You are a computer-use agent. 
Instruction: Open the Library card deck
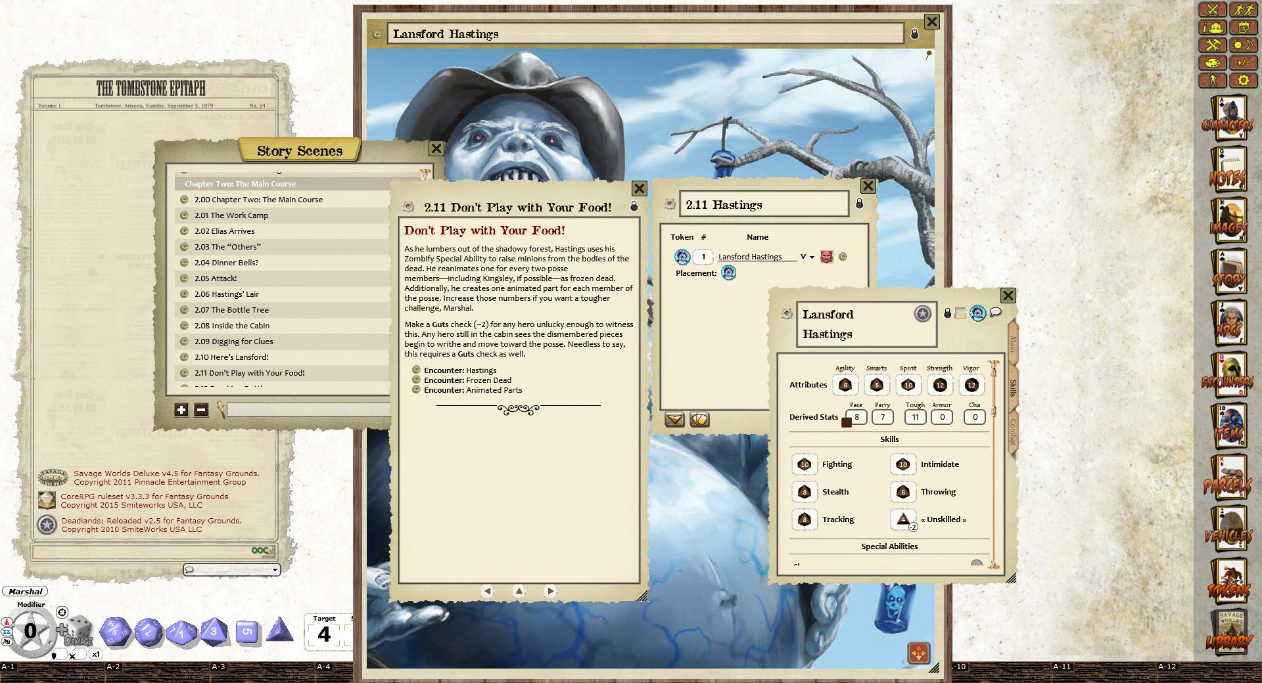pos(1227,632)
